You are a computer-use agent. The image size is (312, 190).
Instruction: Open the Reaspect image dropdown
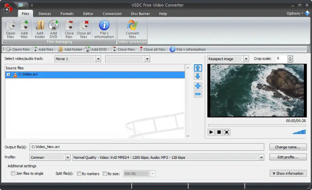tap(246, 59)
